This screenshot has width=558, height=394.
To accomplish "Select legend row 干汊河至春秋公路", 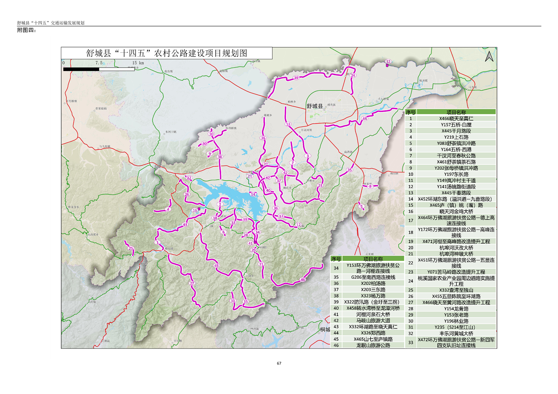I will pos(450,156).
